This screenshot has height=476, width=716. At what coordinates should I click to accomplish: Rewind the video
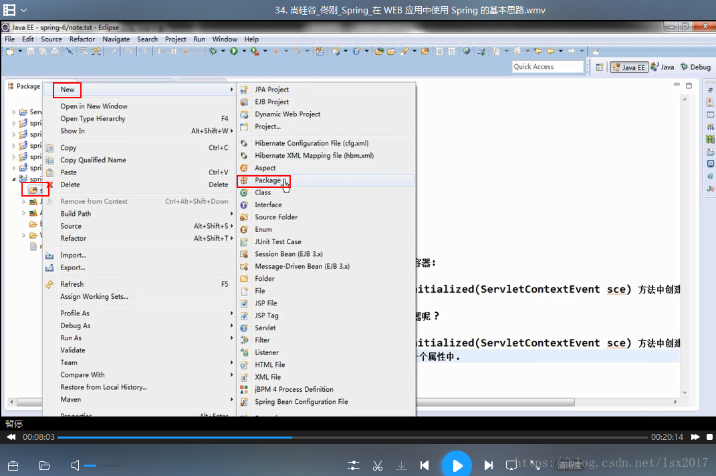click(x=11, y=437)
